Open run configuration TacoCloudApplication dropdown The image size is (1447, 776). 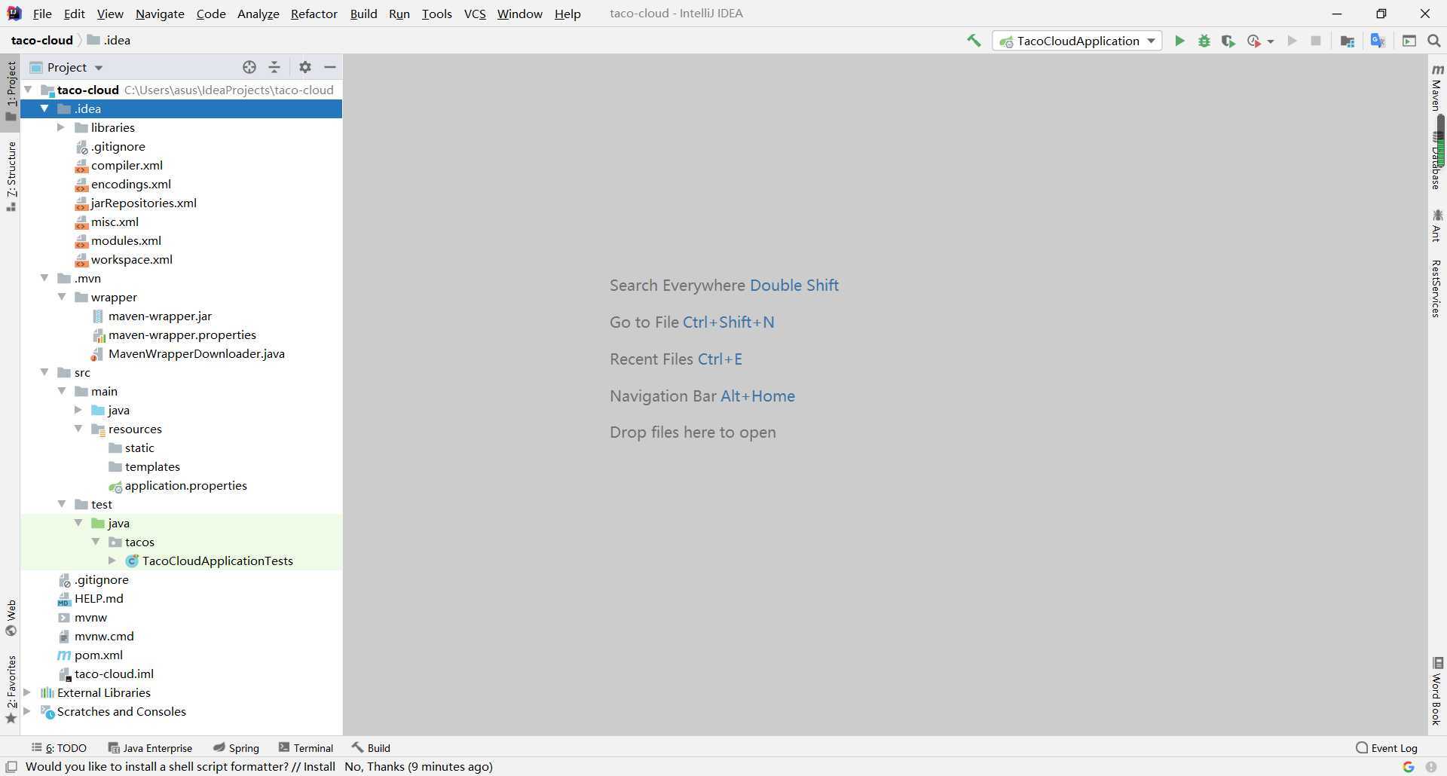point(1077,41)
